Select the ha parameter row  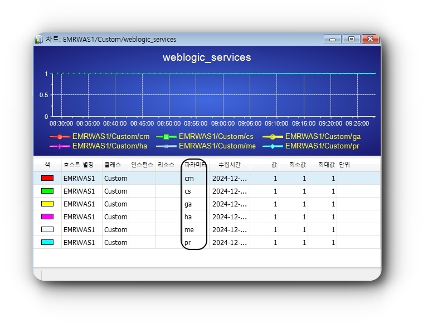coord(188,217)
